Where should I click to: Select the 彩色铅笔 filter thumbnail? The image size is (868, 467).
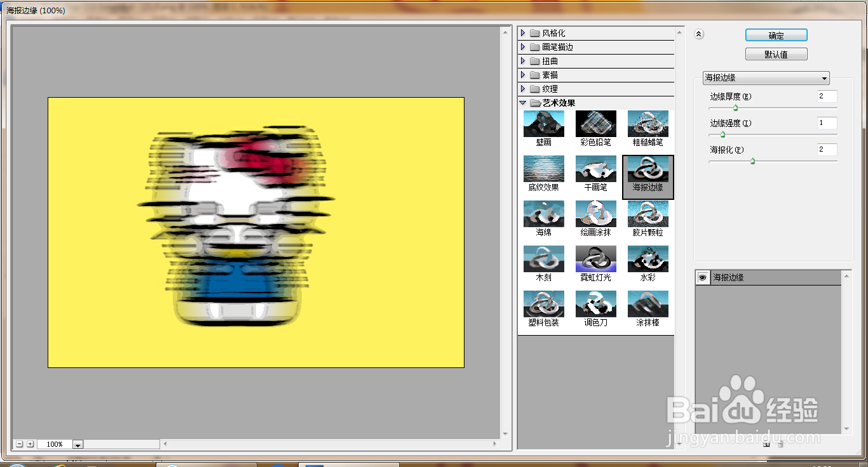[x=596, y=124]
